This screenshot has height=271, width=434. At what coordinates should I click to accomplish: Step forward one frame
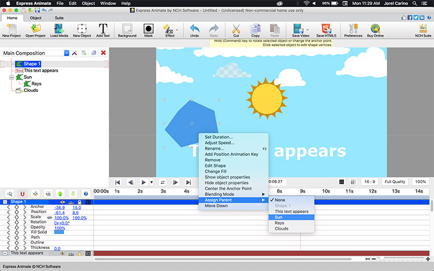(175, 182)
